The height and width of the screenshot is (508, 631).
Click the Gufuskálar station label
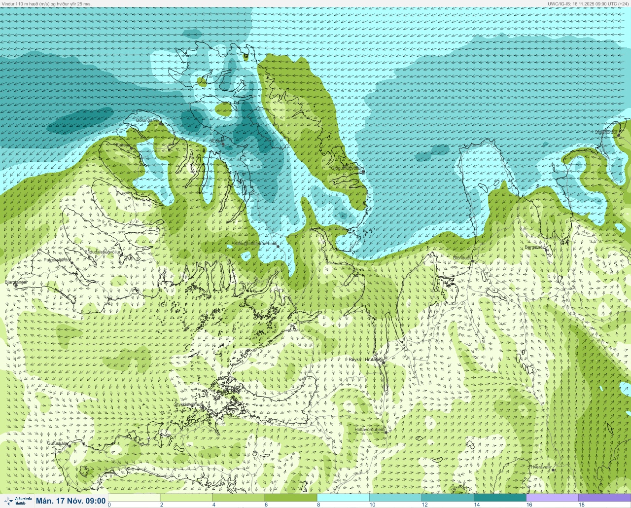click(57, 443)
